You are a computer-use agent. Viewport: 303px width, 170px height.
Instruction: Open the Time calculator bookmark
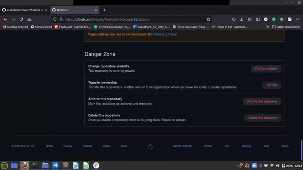(x=191, y=27)
